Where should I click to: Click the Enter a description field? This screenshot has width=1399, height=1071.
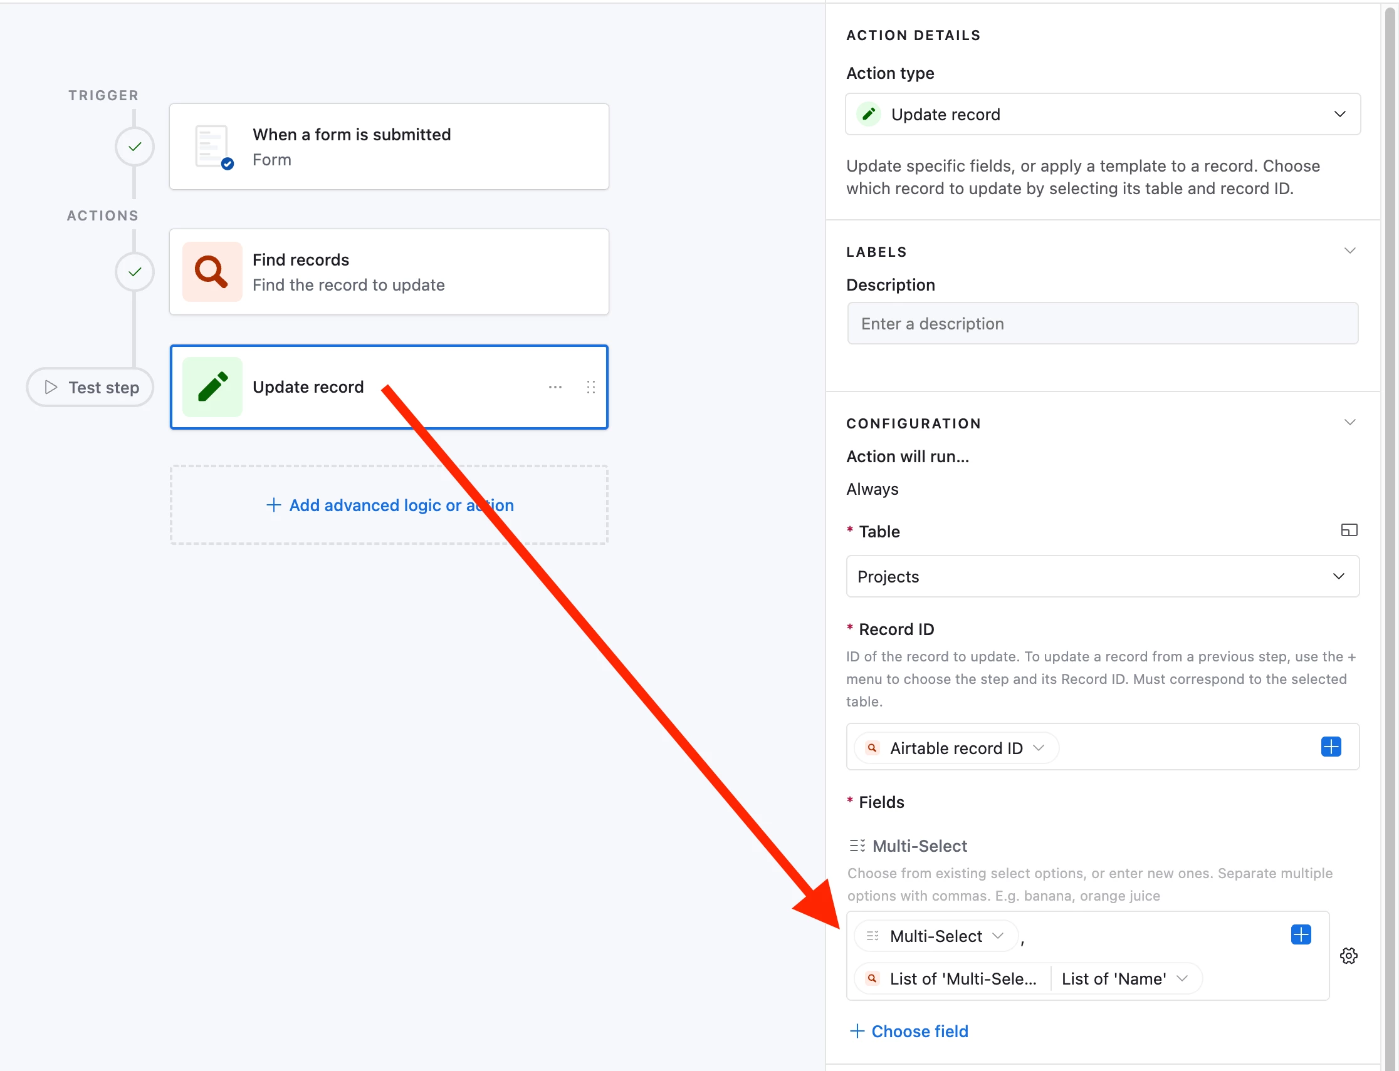1102,324
